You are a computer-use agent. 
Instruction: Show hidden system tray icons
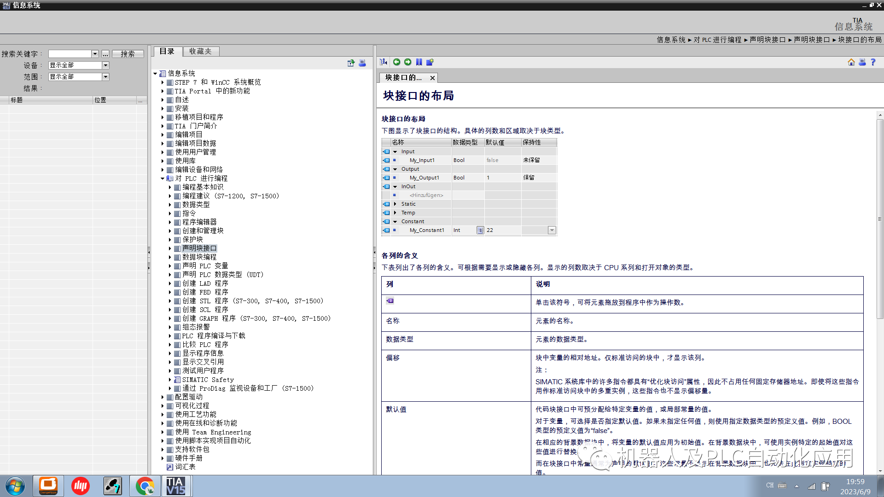pos(797,486)
